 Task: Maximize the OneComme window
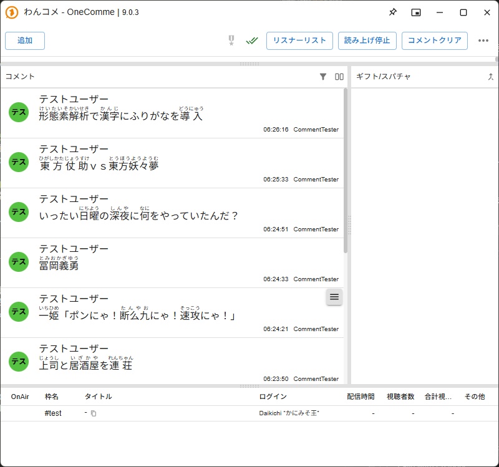[x=463, y=12]
